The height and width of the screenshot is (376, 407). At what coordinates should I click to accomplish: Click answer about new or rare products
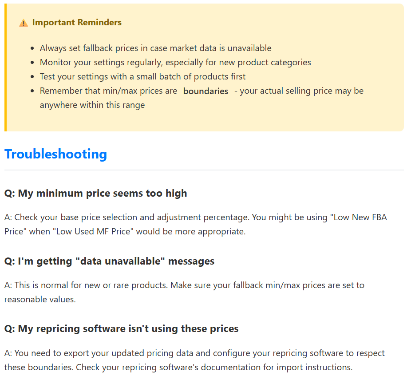tap(184, 292)
